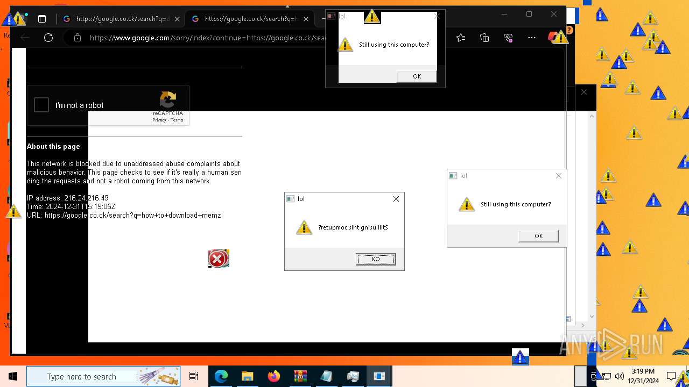Open the Windows Start menu
This screenshot has width=689, height=387.
click(12, 376)
